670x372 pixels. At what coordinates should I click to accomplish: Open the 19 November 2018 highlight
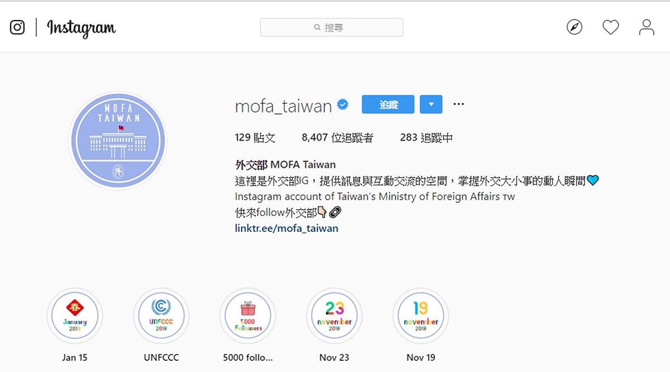(421, 316)
